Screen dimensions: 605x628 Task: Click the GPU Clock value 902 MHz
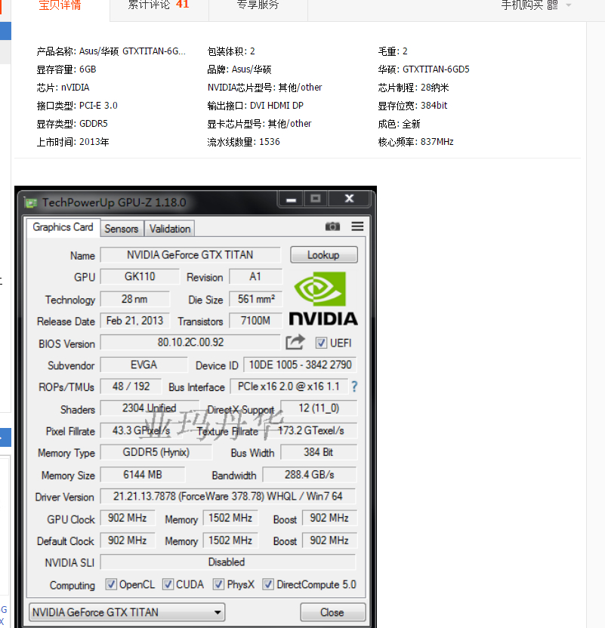(x=127, y=518)
